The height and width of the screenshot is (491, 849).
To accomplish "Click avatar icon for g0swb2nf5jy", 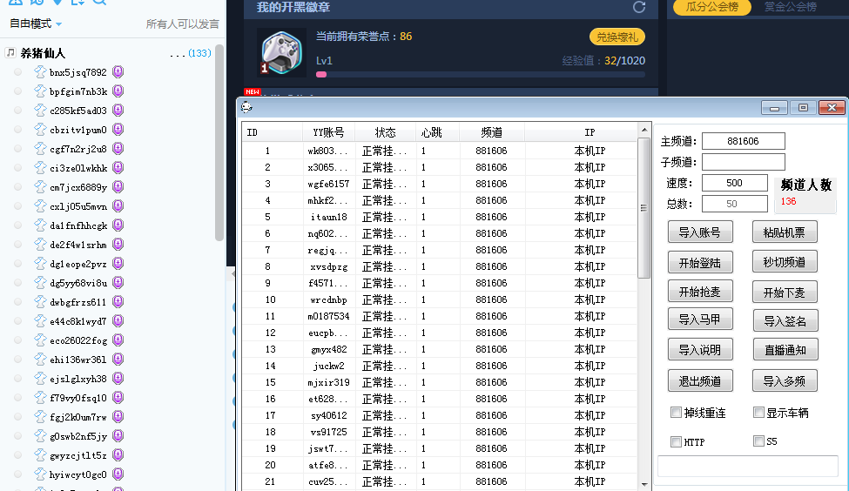I will click(x=40, y=436).
